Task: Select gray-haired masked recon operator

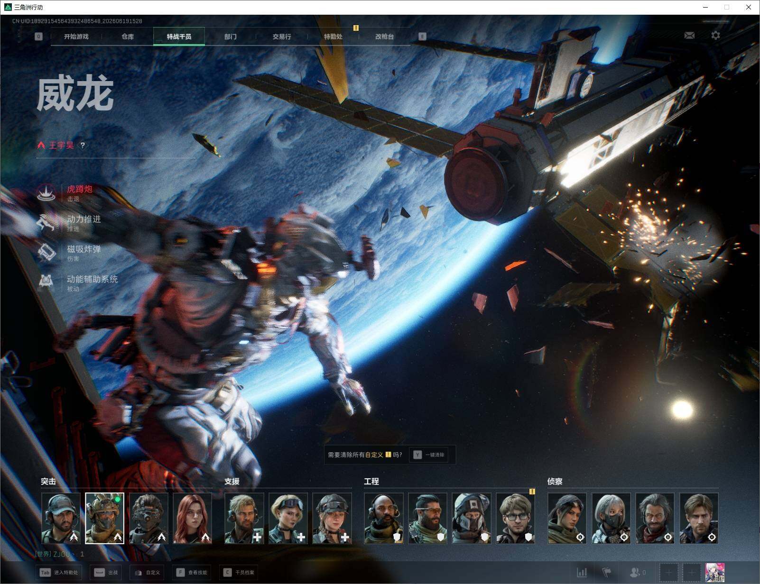Action: click(x=611, y=518)
